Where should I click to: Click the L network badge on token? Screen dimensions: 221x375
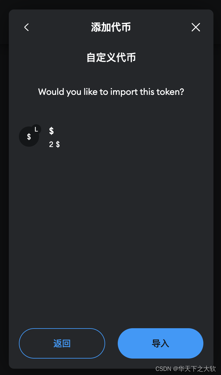[36, 129]
